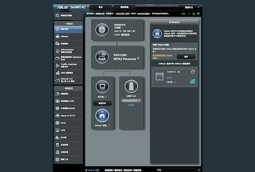Screen dimensions: 255x172
Task: Click the FAQ search magnifier icon
Action: point(199,170)
